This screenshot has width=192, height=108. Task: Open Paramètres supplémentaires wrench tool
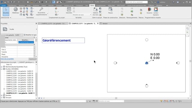coord(41,11)
